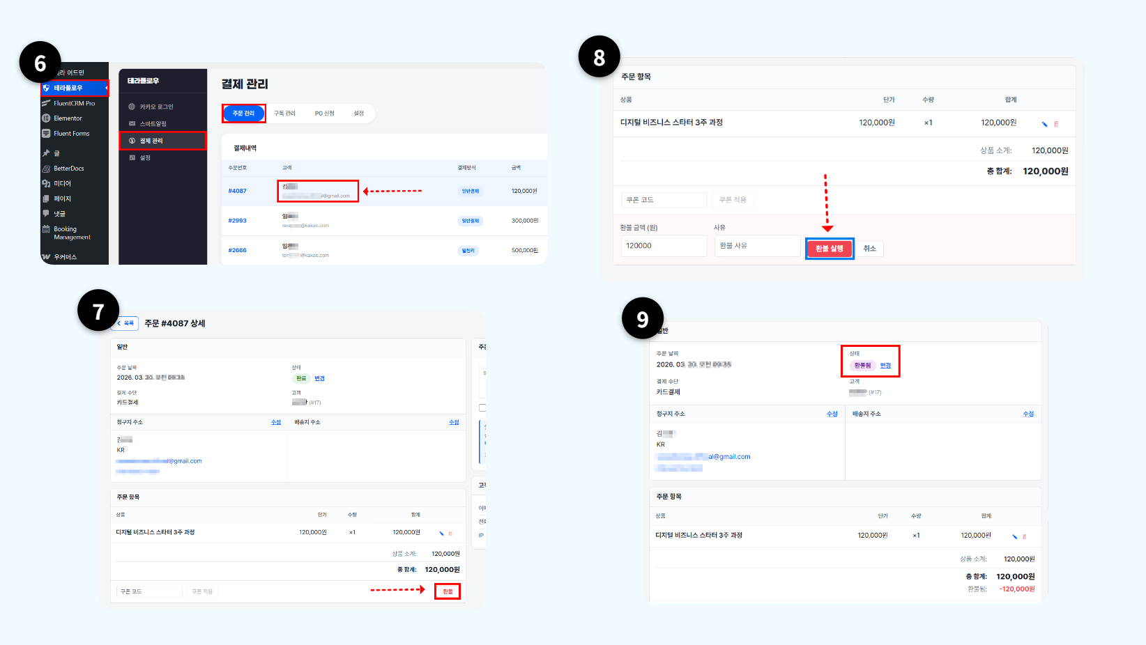Click the blue pencil edit icon on the order item
The image size is (1146, 645).
click(1044, 123)
